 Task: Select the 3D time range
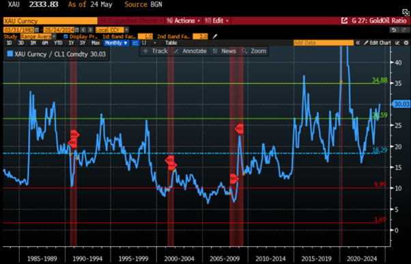pyautogui.click(x=21, y=43)
